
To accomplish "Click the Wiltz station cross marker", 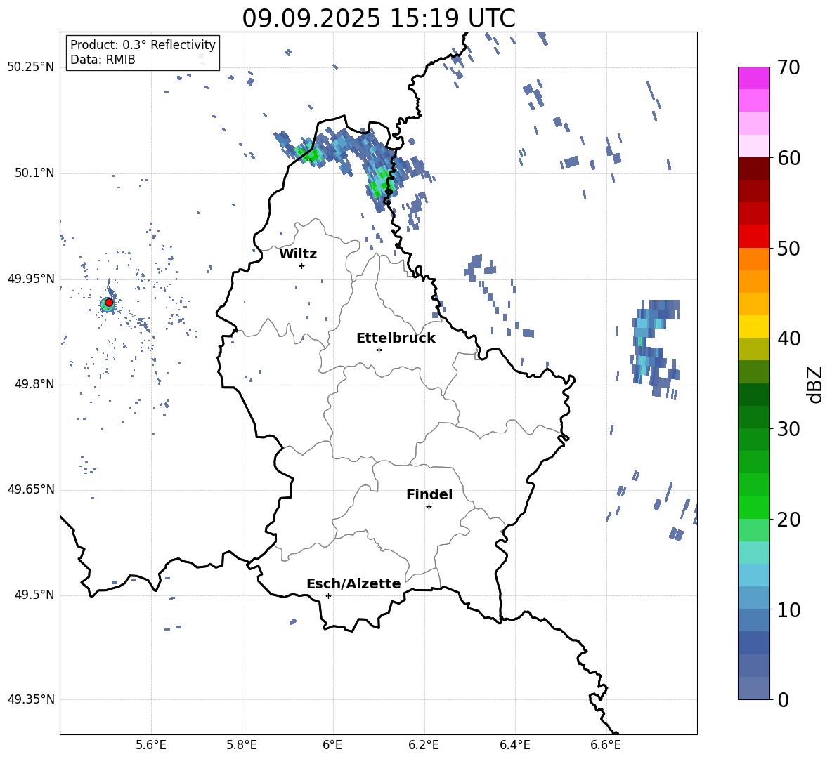I will click(302, 265).
